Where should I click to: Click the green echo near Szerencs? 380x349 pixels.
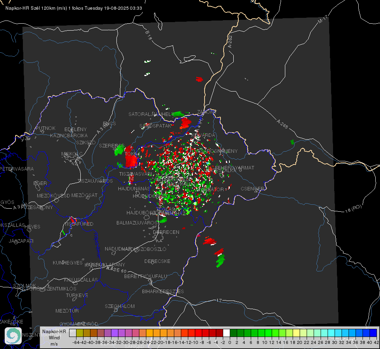(119, 150)
